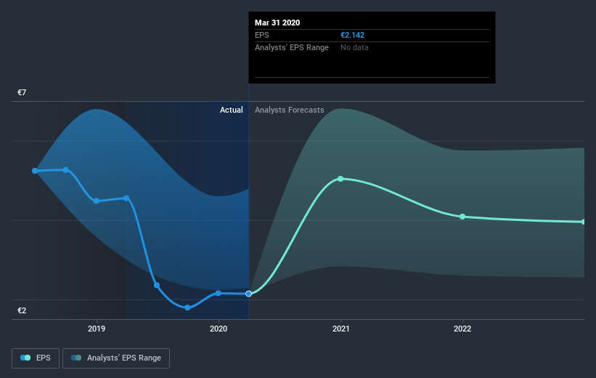This screenshot has height=378, width=596.
Task: Click the Analysts' EPS Range legend color icon
Action: [x=76, y=358]
